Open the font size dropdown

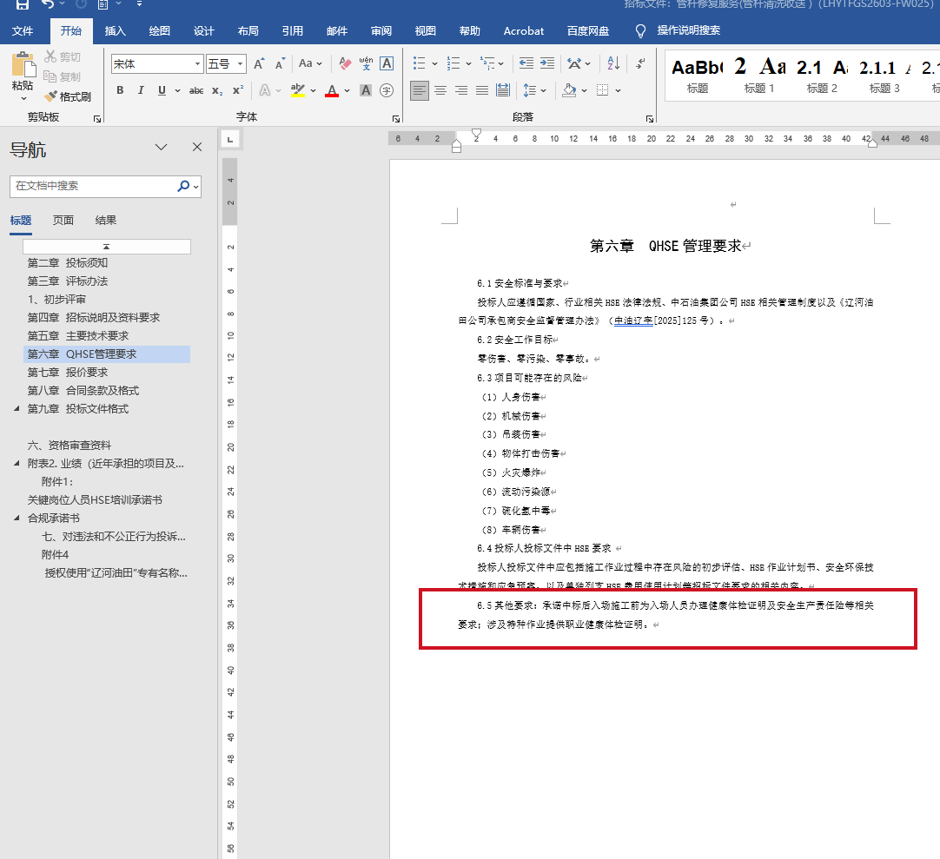click(241, 64)
